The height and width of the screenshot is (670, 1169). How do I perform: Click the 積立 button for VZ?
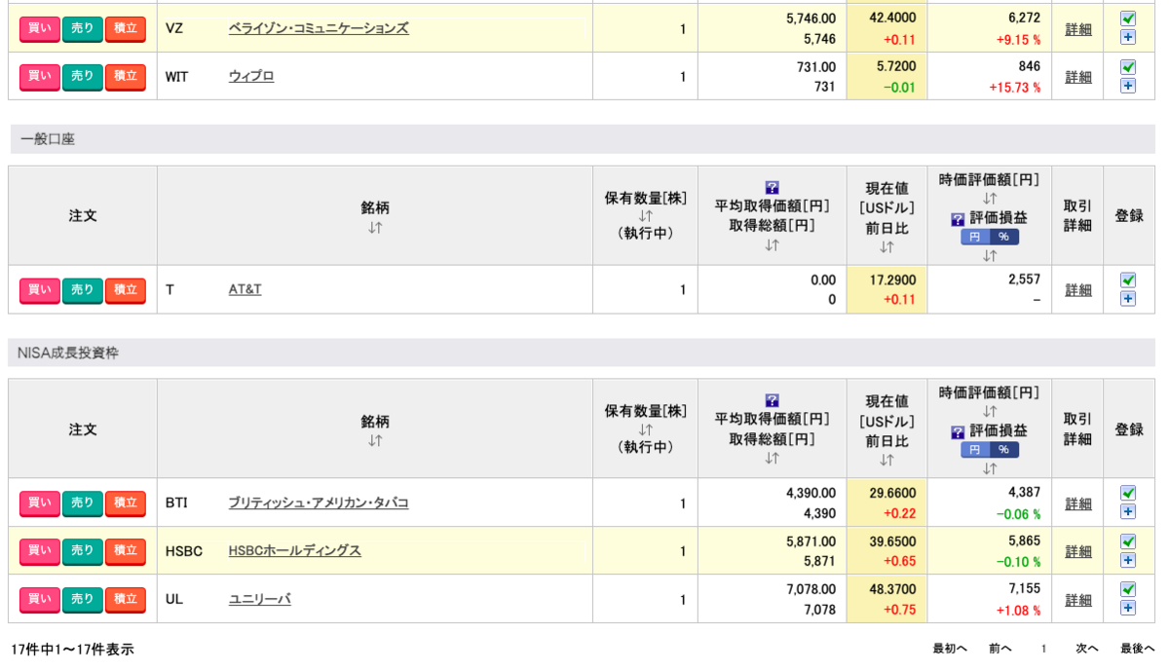pyautogui.click(x=126, y=29)
